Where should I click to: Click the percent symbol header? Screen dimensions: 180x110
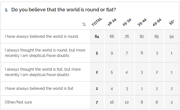(x=84, y=25)
